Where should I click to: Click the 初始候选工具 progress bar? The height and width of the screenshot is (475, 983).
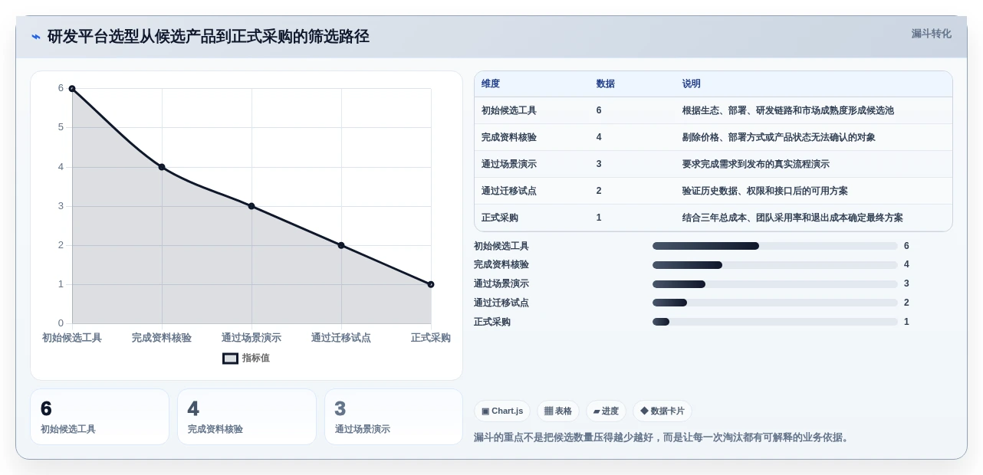click(775, 246)
